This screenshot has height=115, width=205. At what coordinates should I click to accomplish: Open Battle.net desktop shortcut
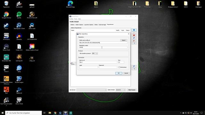coord(19,90)
